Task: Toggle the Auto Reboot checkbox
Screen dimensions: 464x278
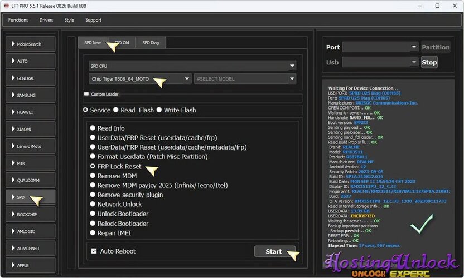Action: 94,251
